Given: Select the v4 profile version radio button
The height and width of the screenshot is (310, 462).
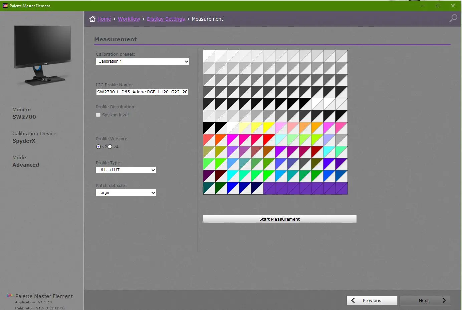Looking at the screenshot, I should [x=110, y=147].
